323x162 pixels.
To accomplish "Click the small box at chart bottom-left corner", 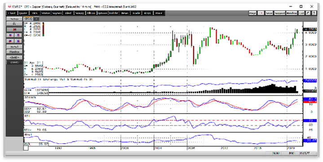I will point(26,148).
